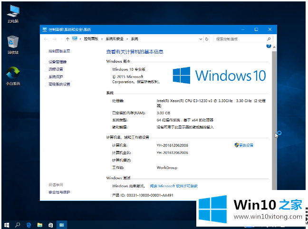Expand the address bar history dropdown
The width and height of the screenshot is (308, 229).
click(201, 38)
